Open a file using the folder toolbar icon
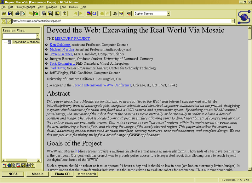Viewport: 252px width, 183px height. pos(4,14)
